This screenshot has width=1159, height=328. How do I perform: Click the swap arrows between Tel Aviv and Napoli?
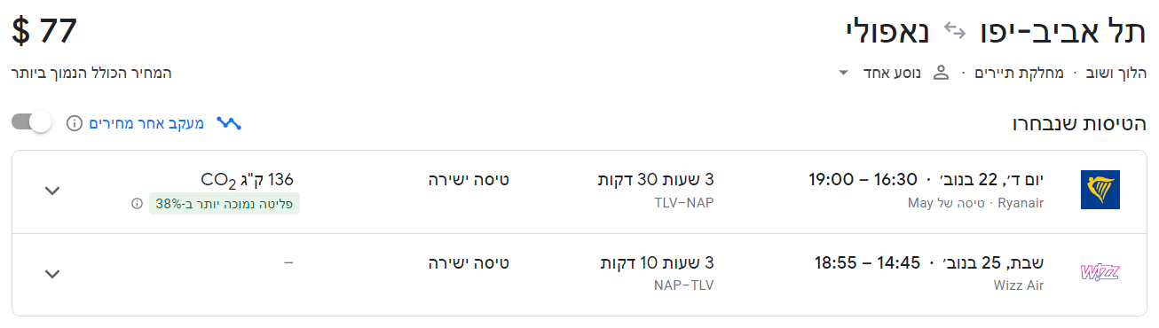(954, 32)
